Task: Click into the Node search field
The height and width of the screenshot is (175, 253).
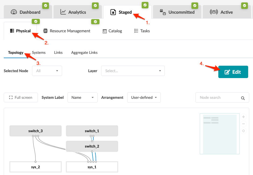Action: click(x=218, y=97)
